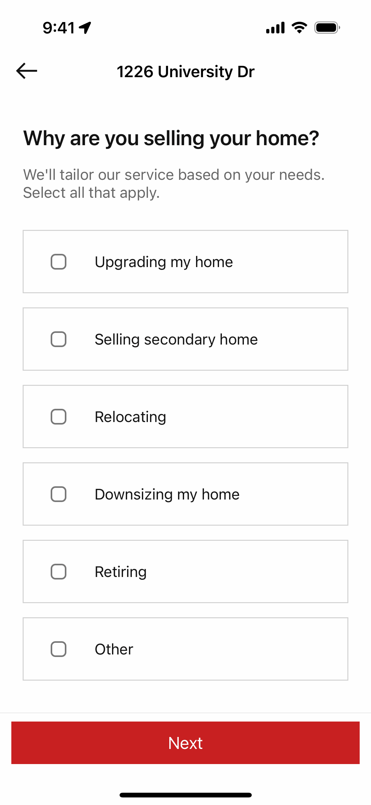This screenshot has height=805, width=371.
Task: Select the Other option label
Action: pos(114,649)
